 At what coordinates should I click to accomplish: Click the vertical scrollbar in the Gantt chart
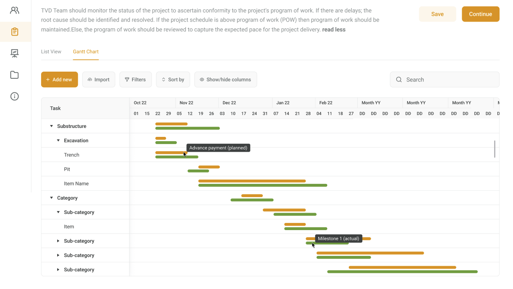[494, 149]
